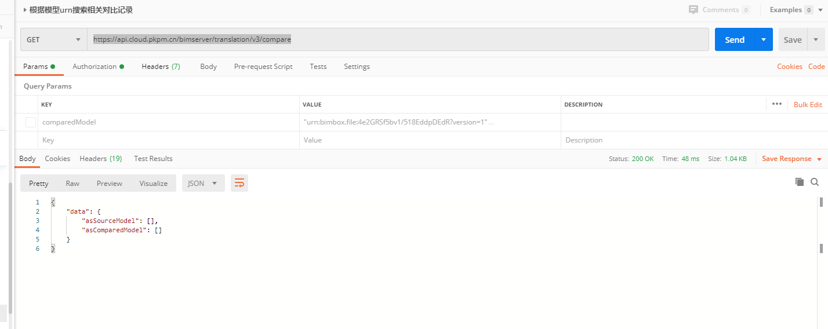828x329 pixels.
Task: Open the query params three-dot menu
Action: click(x=777, y=104)
